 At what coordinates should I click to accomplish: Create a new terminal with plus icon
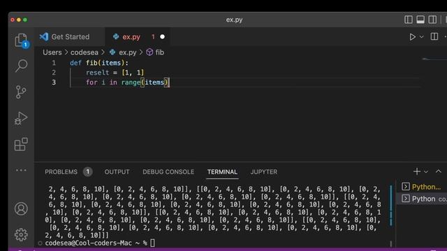417,172
